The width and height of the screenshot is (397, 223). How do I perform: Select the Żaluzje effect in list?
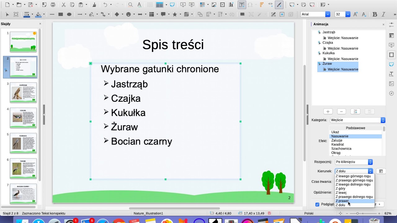356,140
